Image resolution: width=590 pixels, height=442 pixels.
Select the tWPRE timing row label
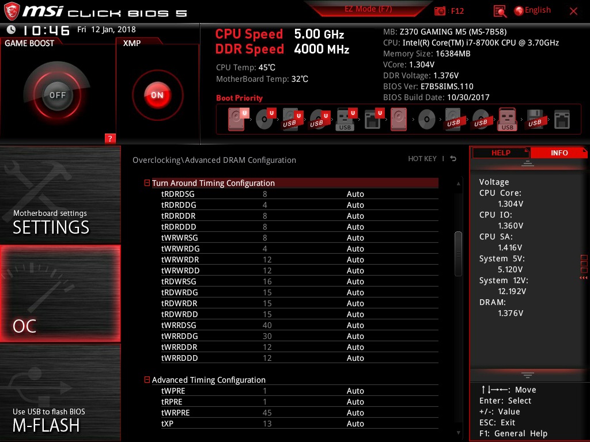pos(173,391)
